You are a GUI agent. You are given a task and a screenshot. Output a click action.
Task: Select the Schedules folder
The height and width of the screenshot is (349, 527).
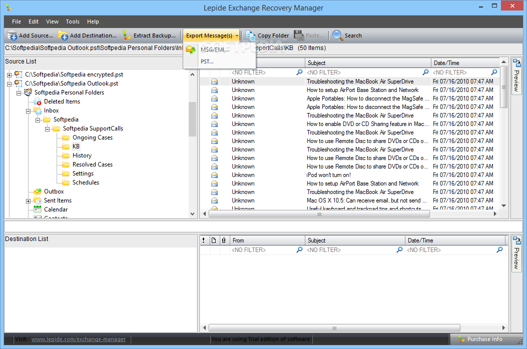[x=86, y=182]
